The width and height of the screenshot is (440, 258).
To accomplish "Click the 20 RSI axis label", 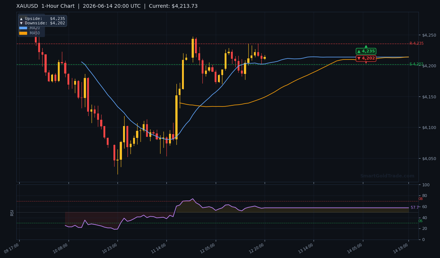I will (x=424, y=229).
